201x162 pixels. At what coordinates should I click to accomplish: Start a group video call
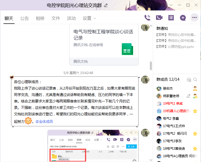[x=159, y=18]
